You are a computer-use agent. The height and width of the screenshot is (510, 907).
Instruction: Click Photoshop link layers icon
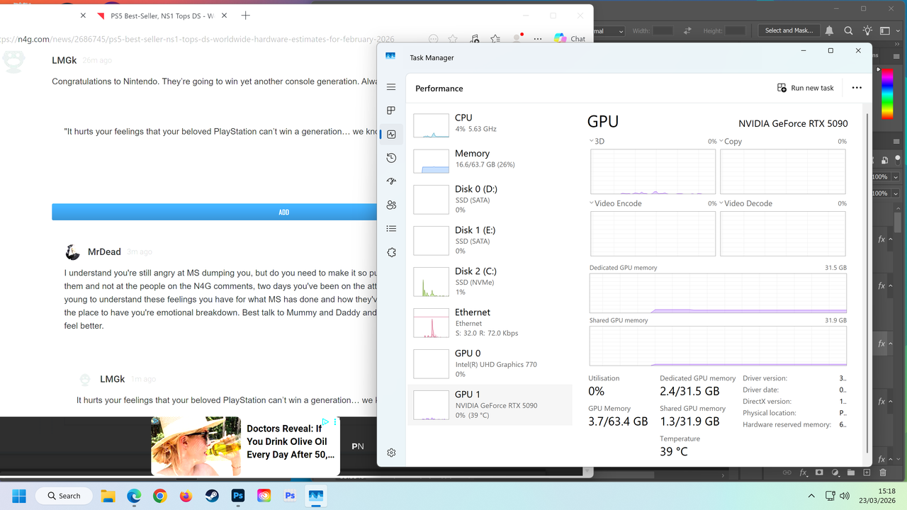787,472
